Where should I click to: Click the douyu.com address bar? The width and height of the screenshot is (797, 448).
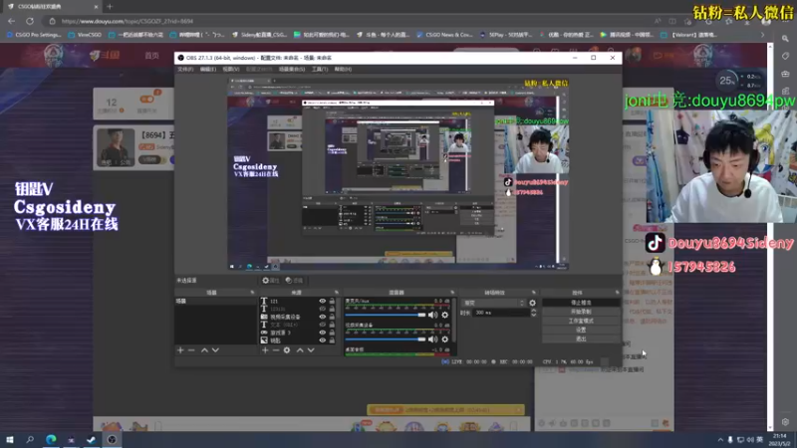[351, 21]
